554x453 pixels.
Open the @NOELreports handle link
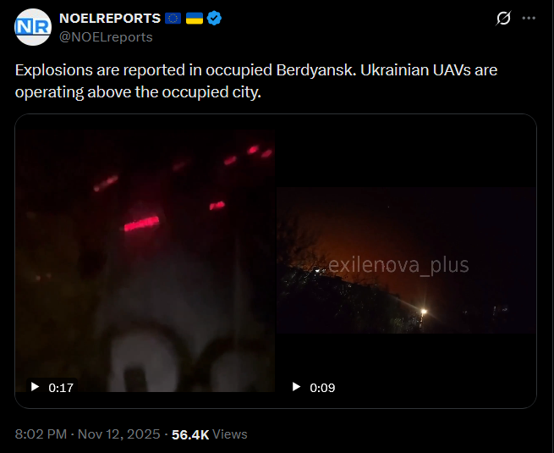[x=106, y=37]
